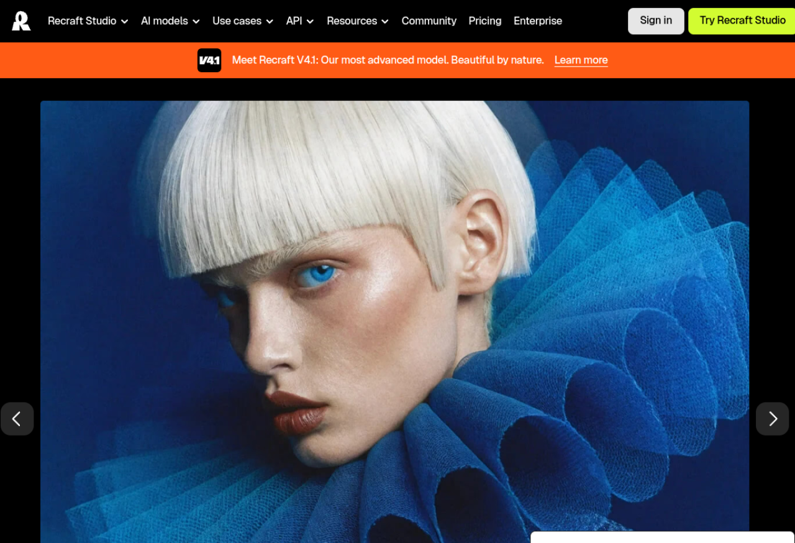Image resolution: width=795 pixels, height=543 pixels.
Task: Click the Sign in button
Action: tap(656, 21)
